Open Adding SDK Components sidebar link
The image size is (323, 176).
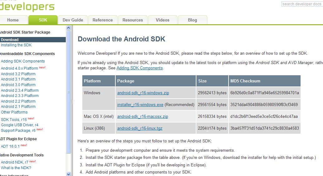click(x=23, y=61)
